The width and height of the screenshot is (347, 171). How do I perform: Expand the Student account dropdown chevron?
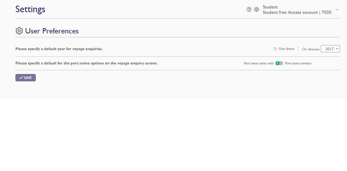pyautogui.click(x=337, y=10)
